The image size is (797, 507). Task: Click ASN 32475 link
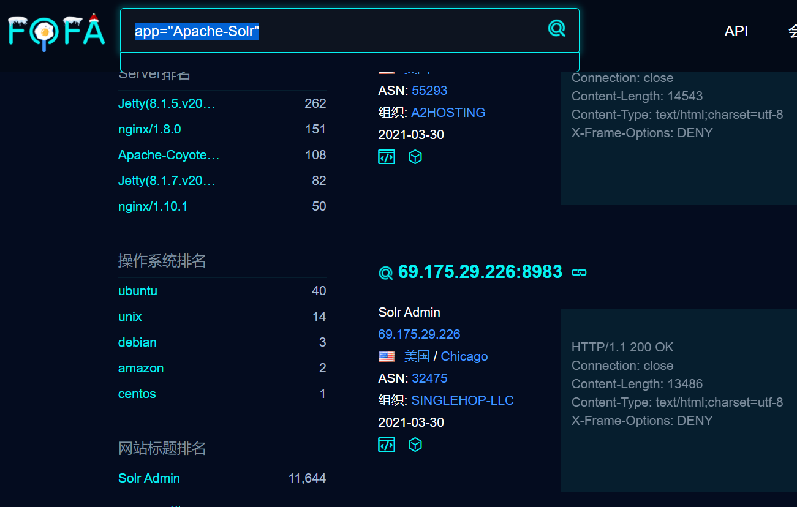(x=429, y=378)
